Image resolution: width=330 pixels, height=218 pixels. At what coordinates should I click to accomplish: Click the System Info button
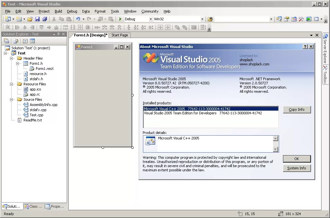(297, 168)
